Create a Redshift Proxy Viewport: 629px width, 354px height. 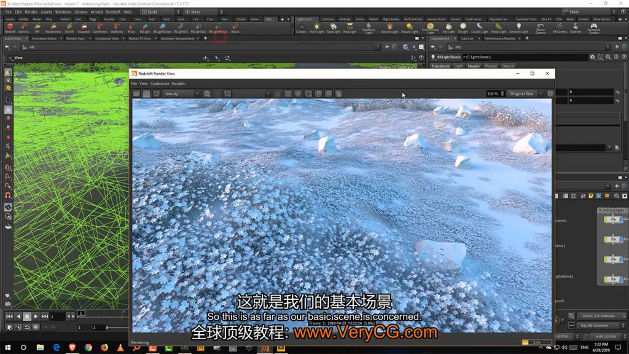click(131, 28)
